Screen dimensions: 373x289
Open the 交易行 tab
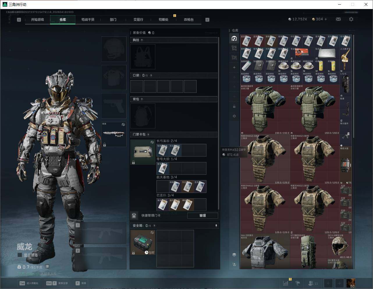(x=138, y=20)
